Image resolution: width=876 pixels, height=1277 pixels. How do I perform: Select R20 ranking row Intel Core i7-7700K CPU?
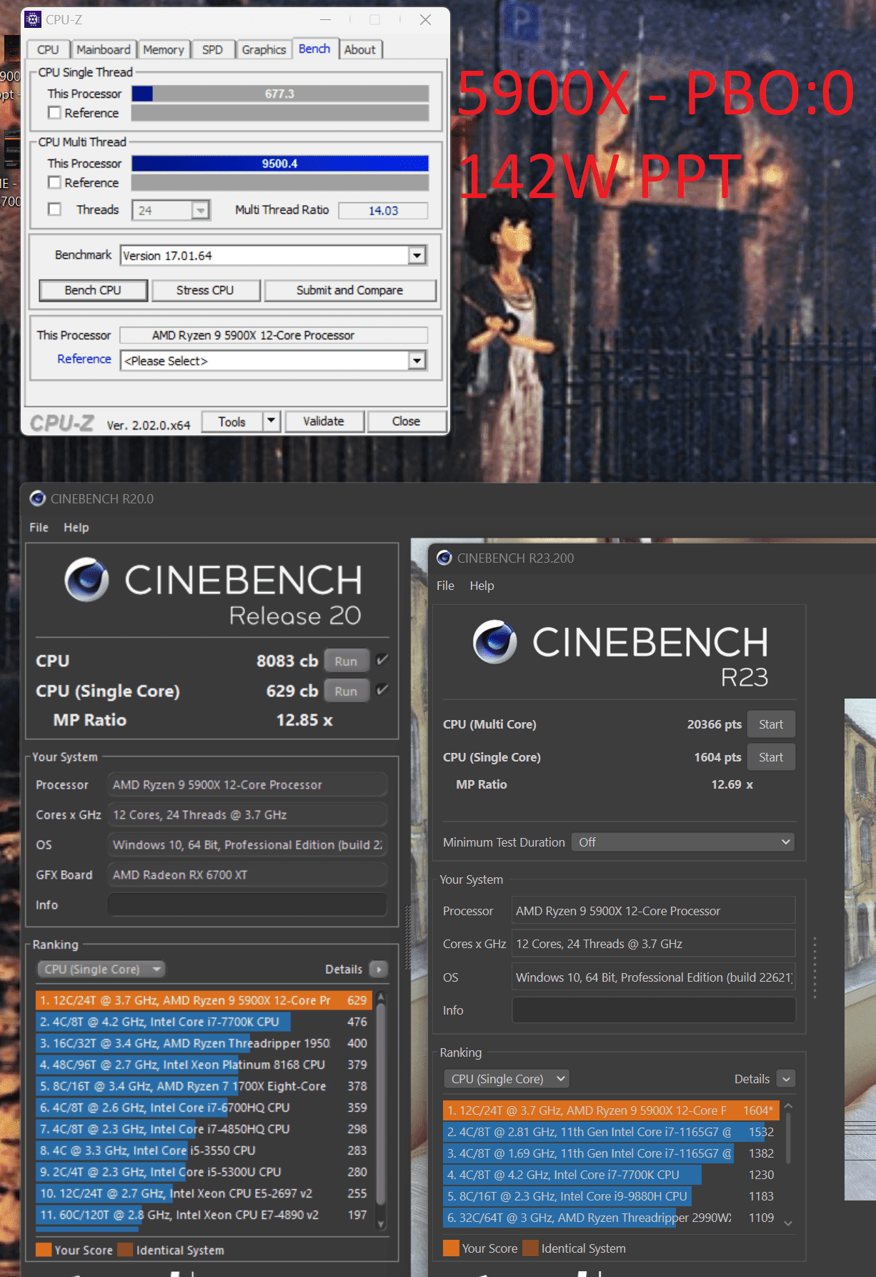coord(204,1022)
